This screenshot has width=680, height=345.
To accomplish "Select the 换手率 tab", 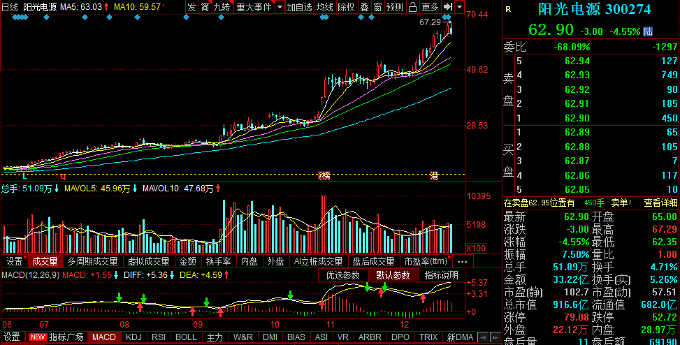I will [x=219, y=261].
